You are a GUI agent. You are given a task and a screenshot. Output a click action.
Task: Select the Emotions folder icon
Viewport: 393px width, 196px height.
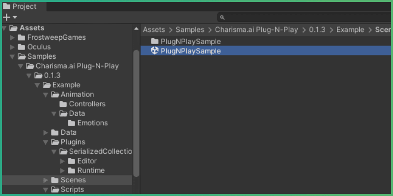(x=71, y=123)
